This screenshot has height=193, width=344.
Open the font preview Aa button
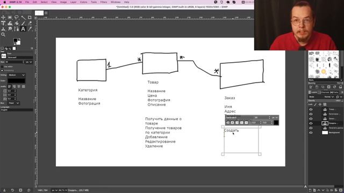[x=4, y=56]
